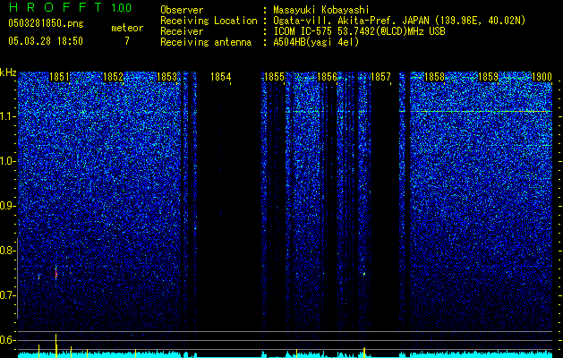
Task: Click the 1.0 kHz axis label
Action: coord(7,161)
